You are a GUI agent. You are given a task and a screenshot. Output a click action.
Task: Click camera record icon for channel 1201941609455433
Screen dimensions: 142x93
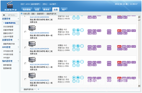point(78,77)
